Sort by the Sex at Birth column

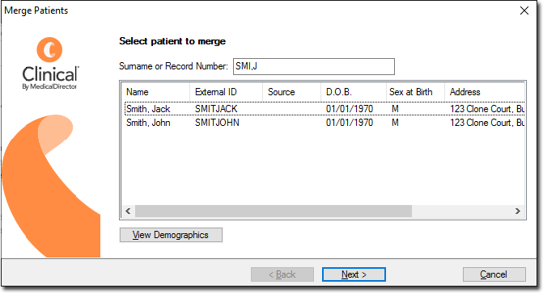pos(415,92)
